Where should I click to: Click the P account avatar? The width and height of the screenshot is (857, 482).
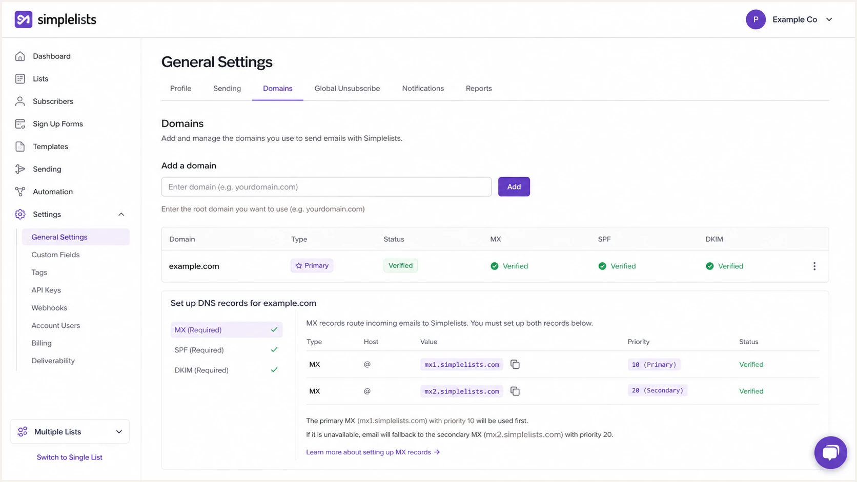click(x=756, y=19)
